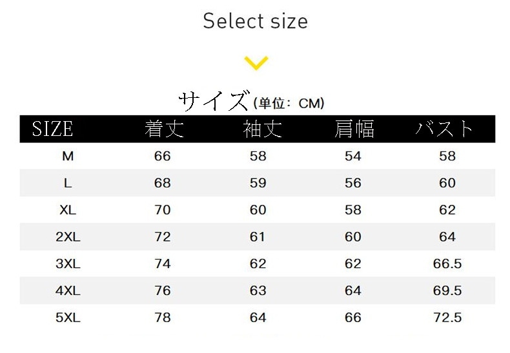Select the XL size row label
The width and height of the screenshot is (510, 353).
[68, 210]
